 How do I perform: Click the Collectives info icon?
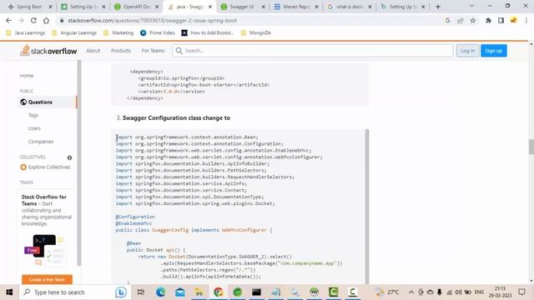pyautogui.click(x=69, y=157)
